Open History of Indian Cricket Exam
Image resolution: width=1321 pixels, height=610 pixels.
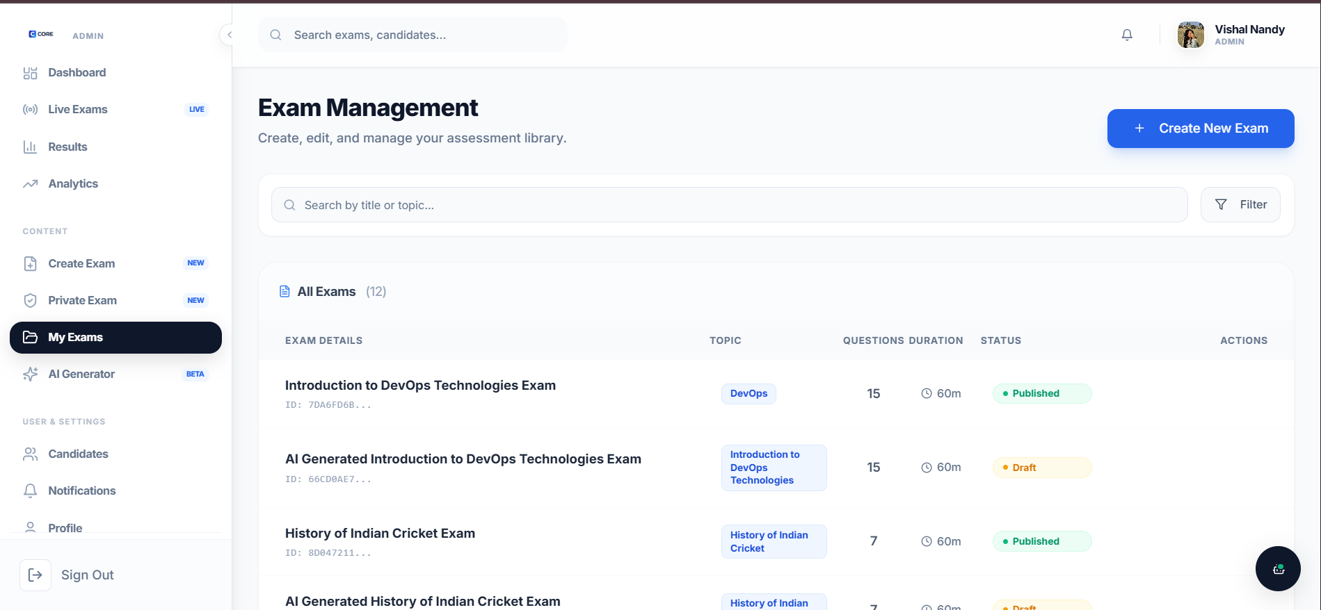click(x=380, y=534)
